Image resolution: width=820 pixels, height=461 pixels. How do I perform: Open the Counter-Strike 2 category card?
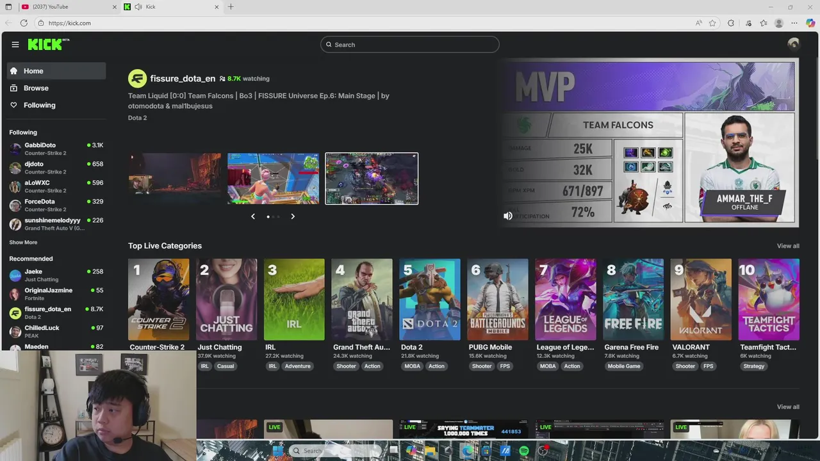click(158, 300)
